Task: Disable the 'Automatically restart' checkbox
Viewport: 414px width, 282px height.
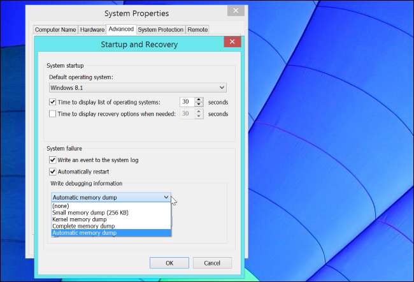Action: click(53, 172)
